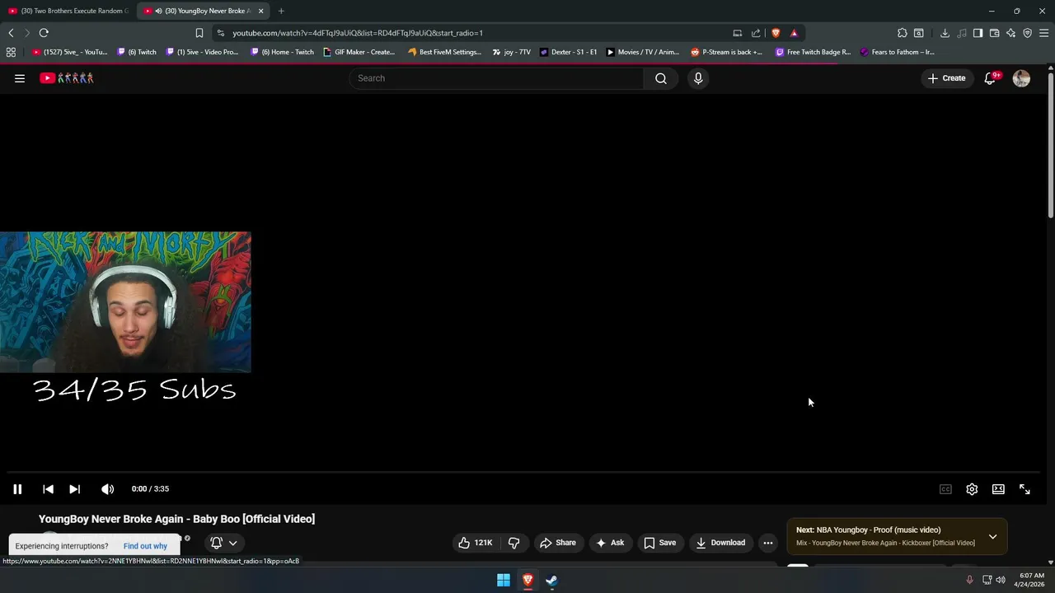The height and width of the screenshot is (593, 1055).
Task: Open the Create button
Action: pos(946,78)
